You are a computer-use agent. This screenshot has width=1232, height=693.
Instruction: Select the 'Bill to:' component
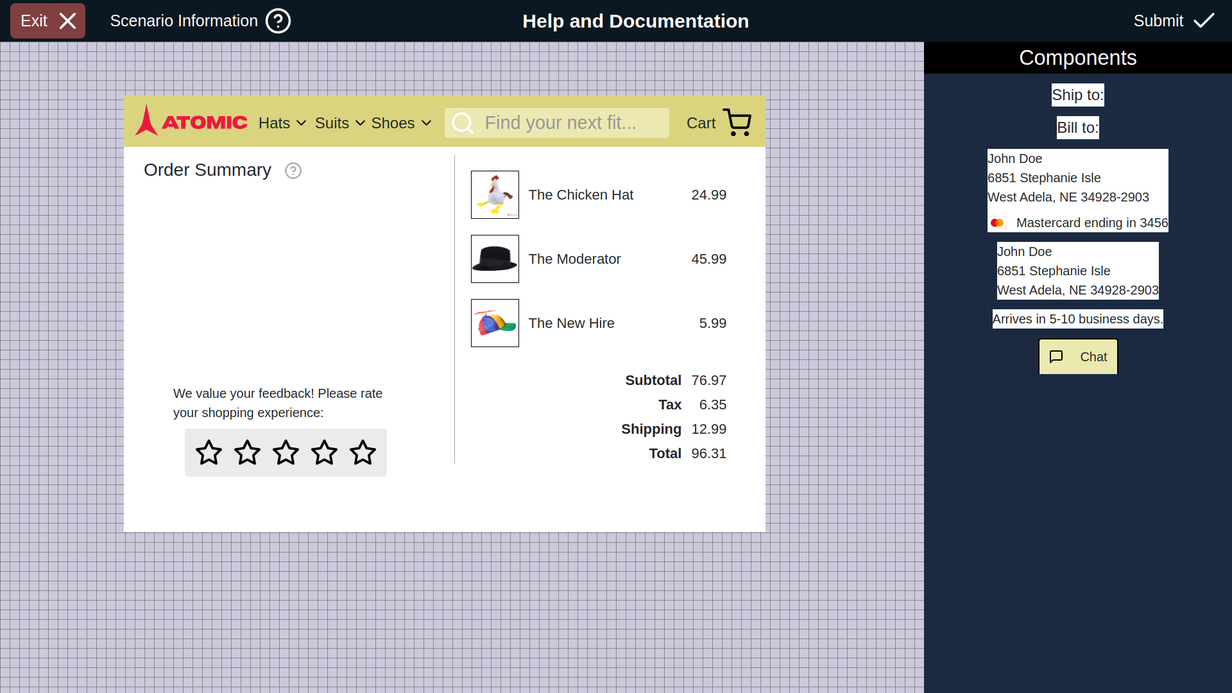1077,128
